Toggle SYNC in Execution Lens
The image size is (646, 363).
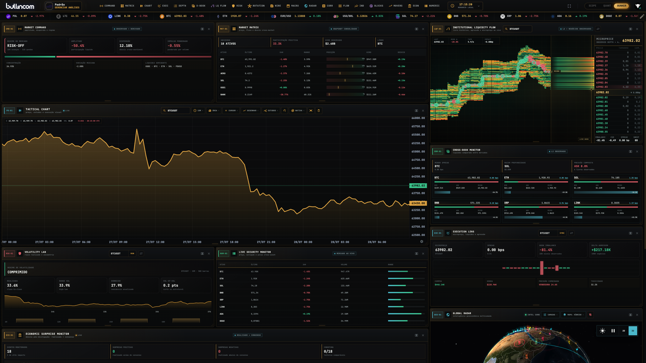562,233
